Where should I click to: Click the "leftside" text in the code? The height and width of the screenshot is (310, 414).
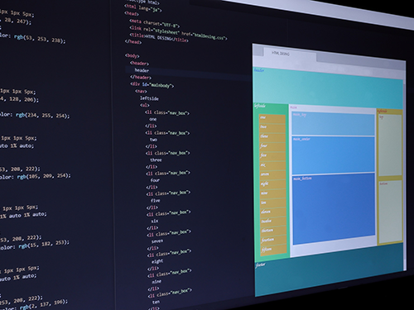(x=149, y=98)
